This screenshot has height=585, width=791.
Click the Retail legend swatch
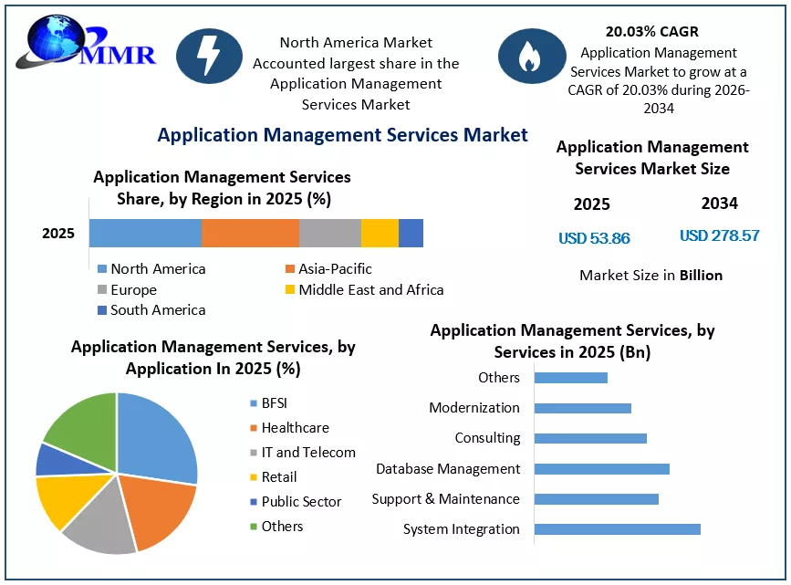[254, 477]
